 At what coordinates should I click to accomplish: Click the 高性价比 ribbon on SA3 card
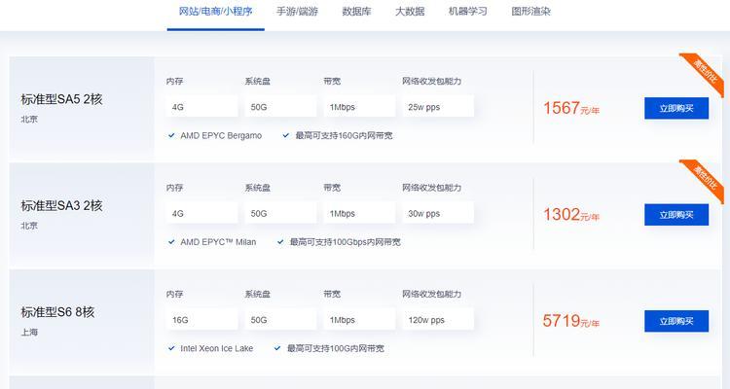(x=704, y=179)
